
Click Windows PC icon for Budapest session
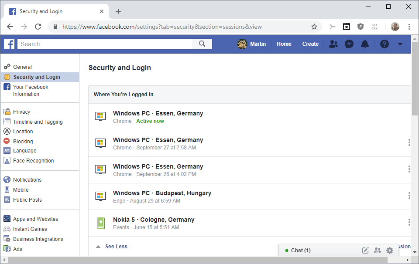coord(100,196)
